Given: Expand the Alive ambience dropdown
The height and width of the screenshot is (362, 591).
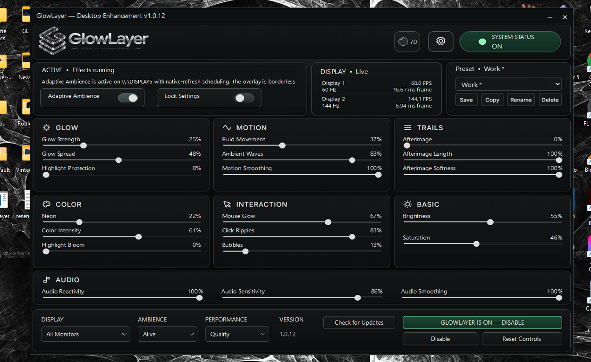Looking at the screenshot, I should (x=168, y=334).
